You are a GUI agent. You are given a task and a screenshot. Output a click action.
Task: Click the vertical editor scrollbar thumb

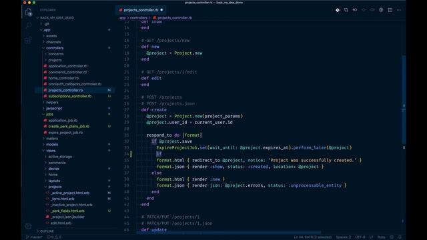point(404,99)
